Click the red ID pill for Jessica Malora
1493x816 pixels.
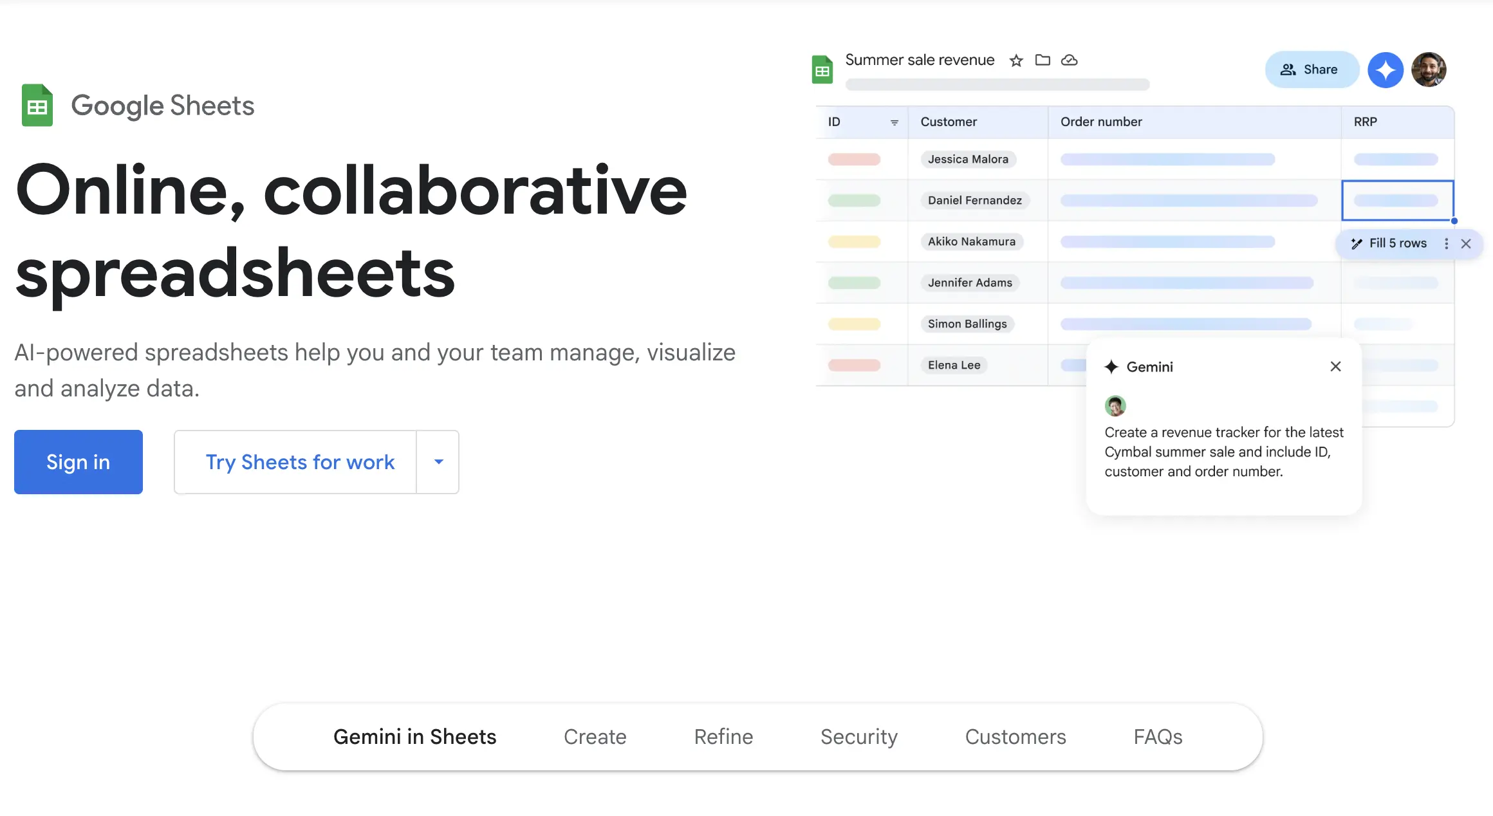tap(854, 160)
